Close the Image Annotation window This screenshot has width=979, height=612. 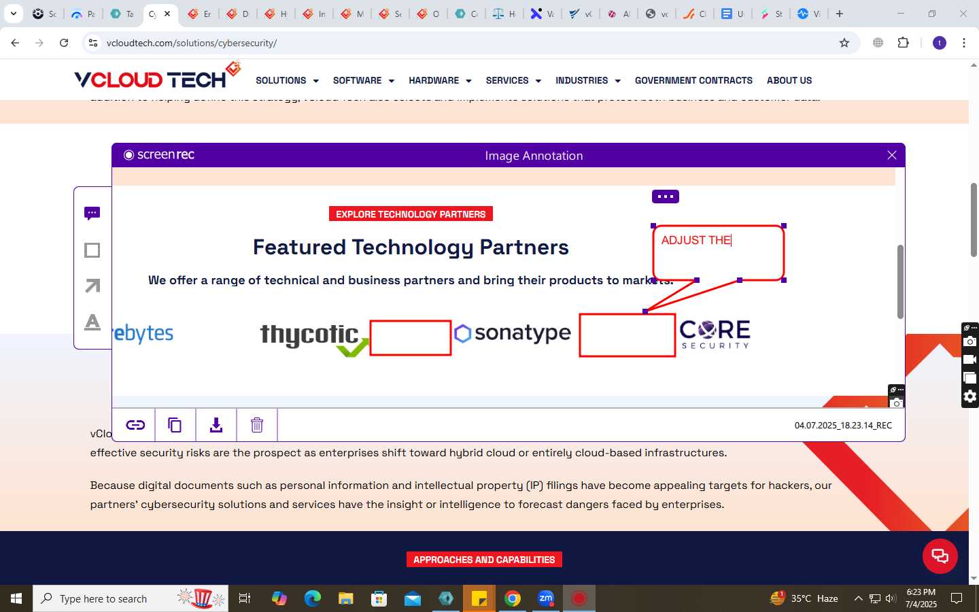coord(892,155)
